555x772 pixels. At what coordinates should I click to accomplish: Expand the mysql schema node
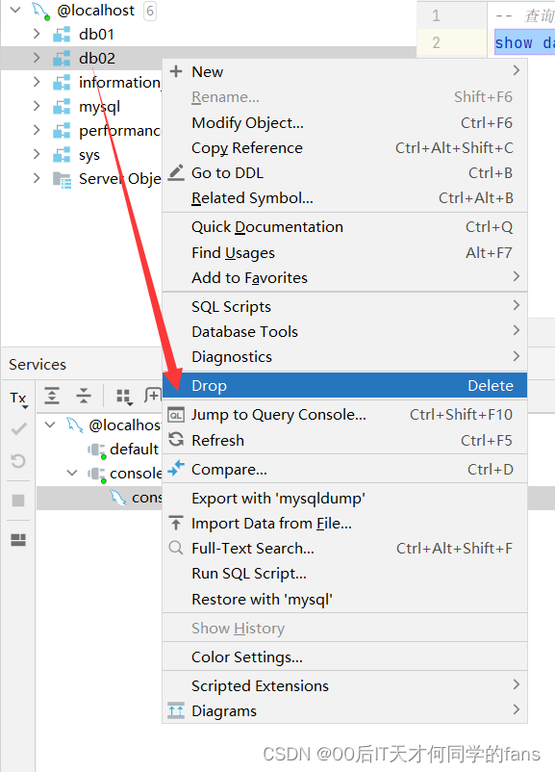(37, 105)
